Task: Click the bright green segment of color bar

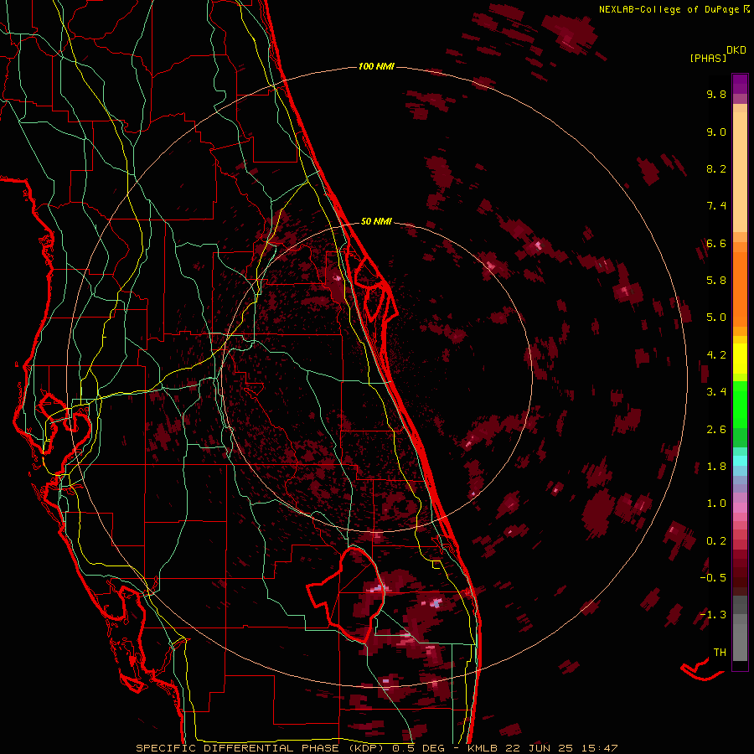Action: click(740, 404)
